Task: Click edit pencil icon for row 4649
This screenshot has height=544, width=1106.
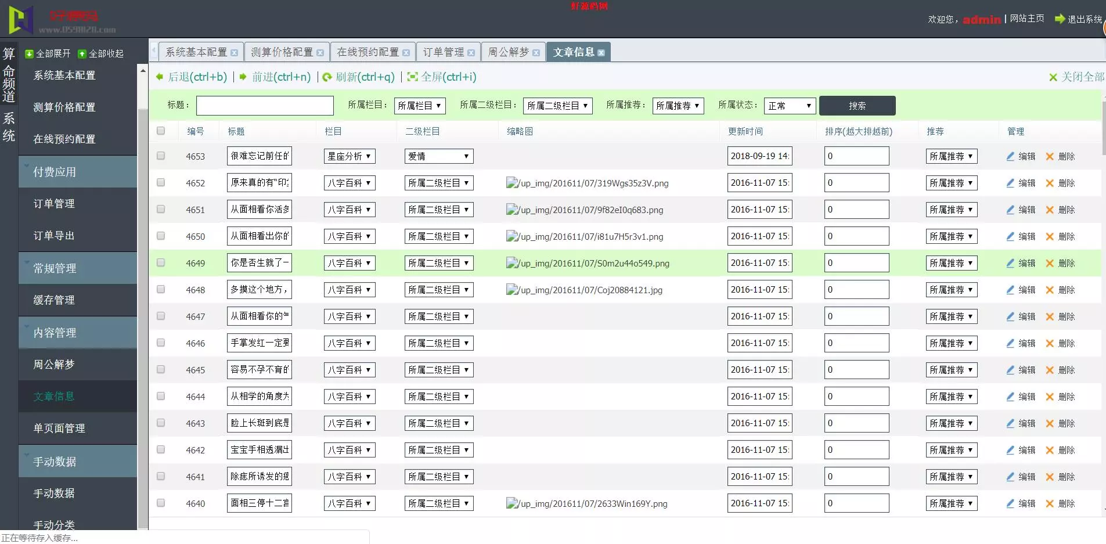Action: (x=1010, y=263)
